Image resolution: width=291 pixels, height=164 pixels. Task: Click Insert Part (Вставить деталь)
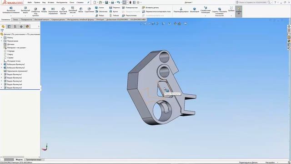[151, 8]
